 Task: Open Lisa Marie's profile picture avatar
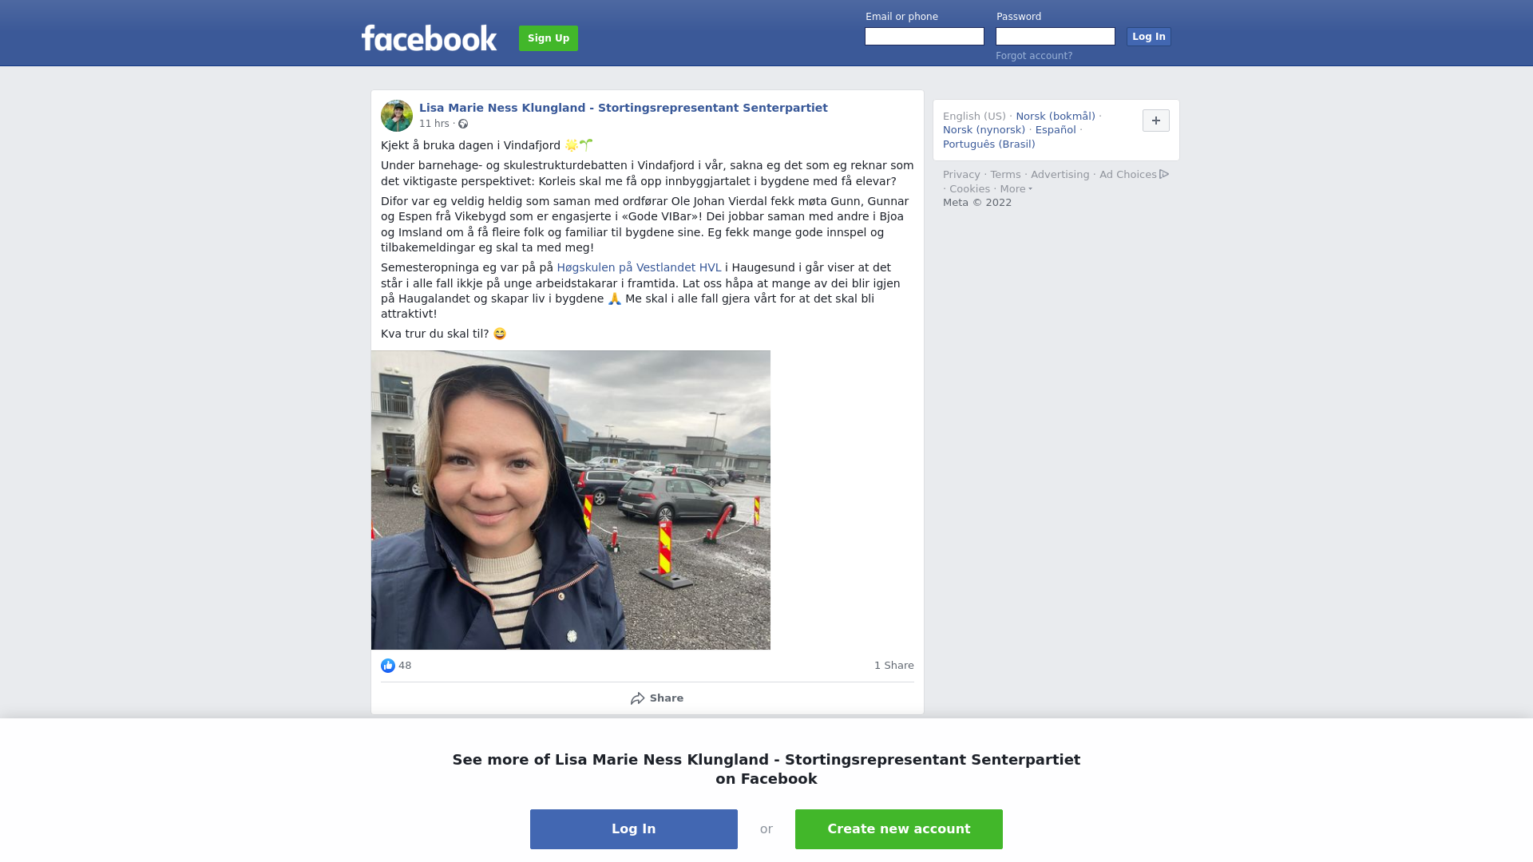point(397,116)
